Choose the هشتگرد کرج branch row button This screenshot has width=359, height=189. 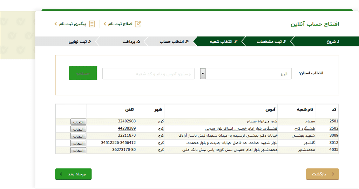click(78, 129)
